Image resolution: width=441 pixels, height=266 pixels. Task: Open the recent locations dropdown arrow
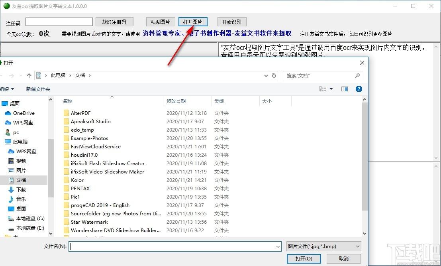coord(21,76)
